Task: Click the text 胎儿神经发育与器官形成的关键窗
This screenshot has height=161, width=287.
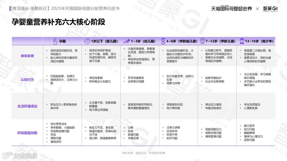Action: [64, 59]
